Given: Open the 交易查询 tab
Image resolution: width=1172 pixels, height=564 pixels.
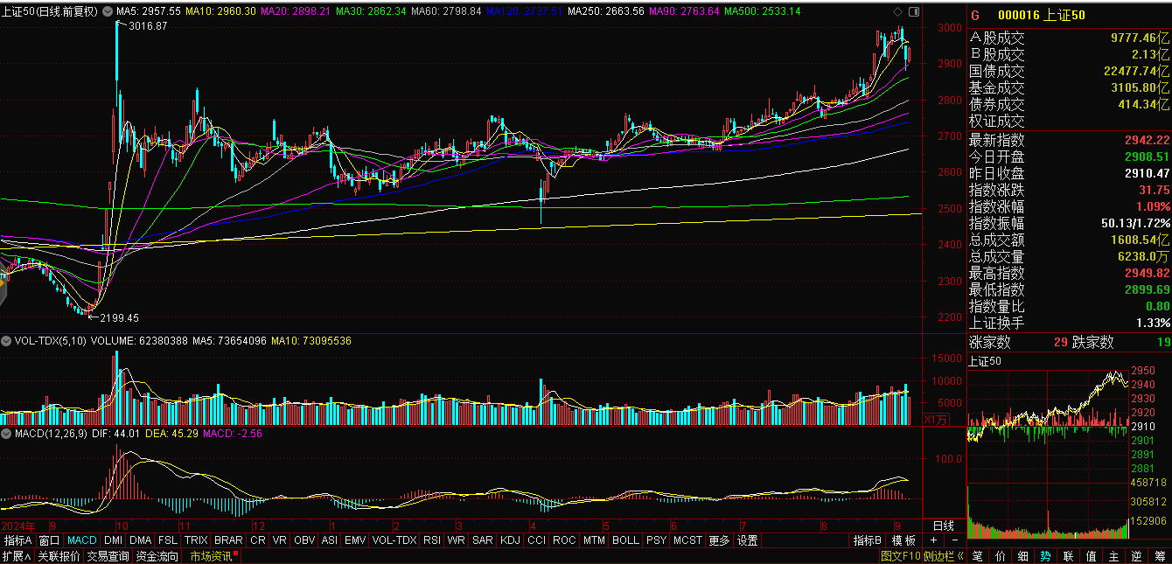Looking at the screenshot, I should tap(108, 556).
